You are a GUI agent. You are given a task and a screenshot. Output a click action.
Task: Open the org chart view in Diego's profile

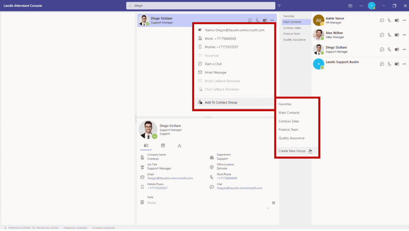coord(179,145)
